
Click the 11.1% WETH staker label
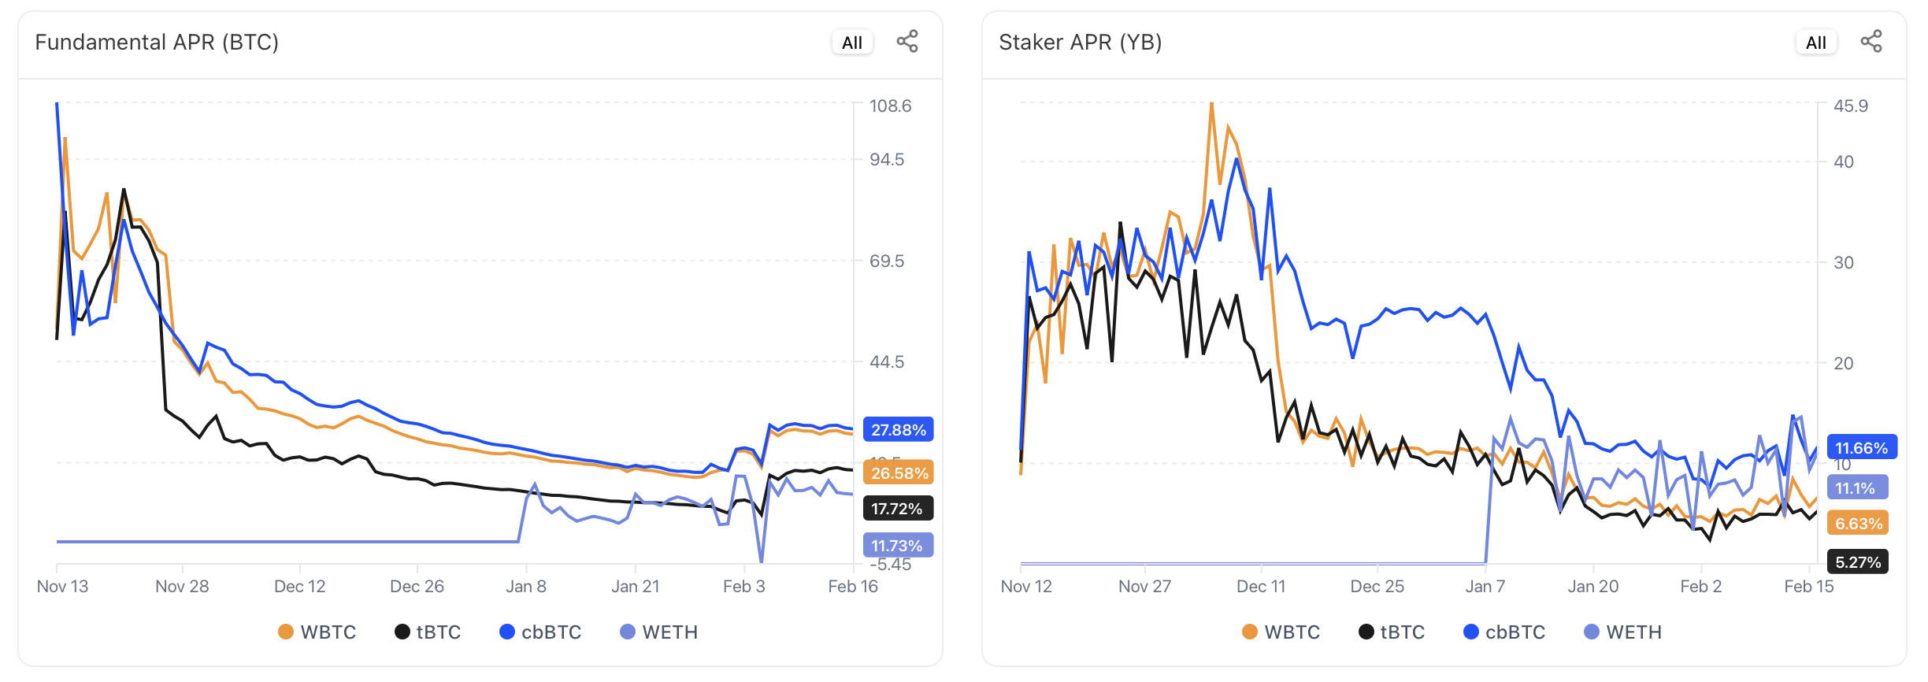[1858, 487]
